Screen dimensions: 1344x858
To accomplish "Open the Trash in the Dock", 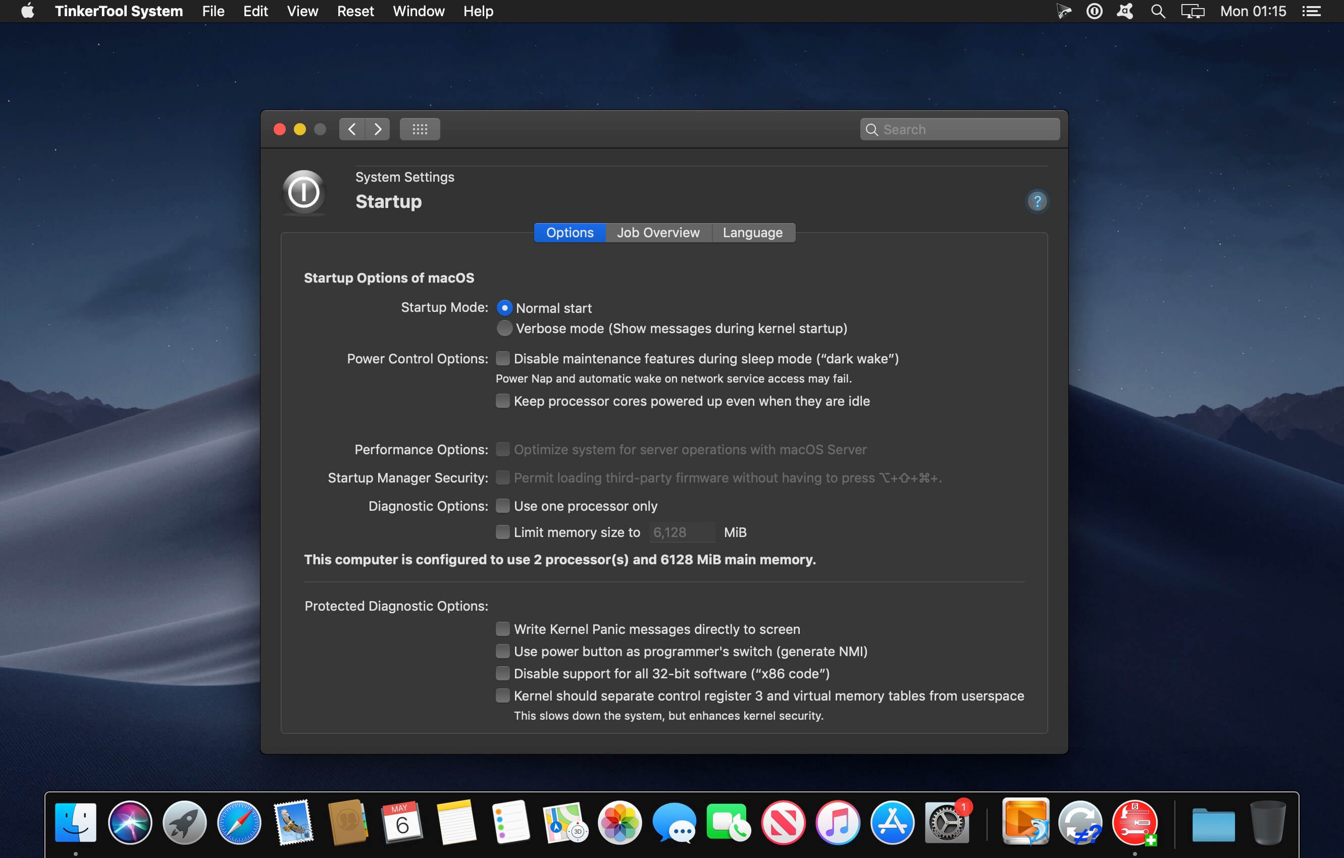I will 1268,822.
